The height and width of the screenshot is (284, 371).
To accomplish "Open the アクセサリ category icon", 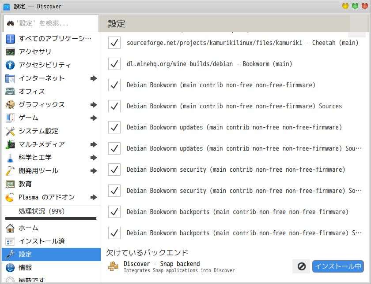I will click(10, 52).
